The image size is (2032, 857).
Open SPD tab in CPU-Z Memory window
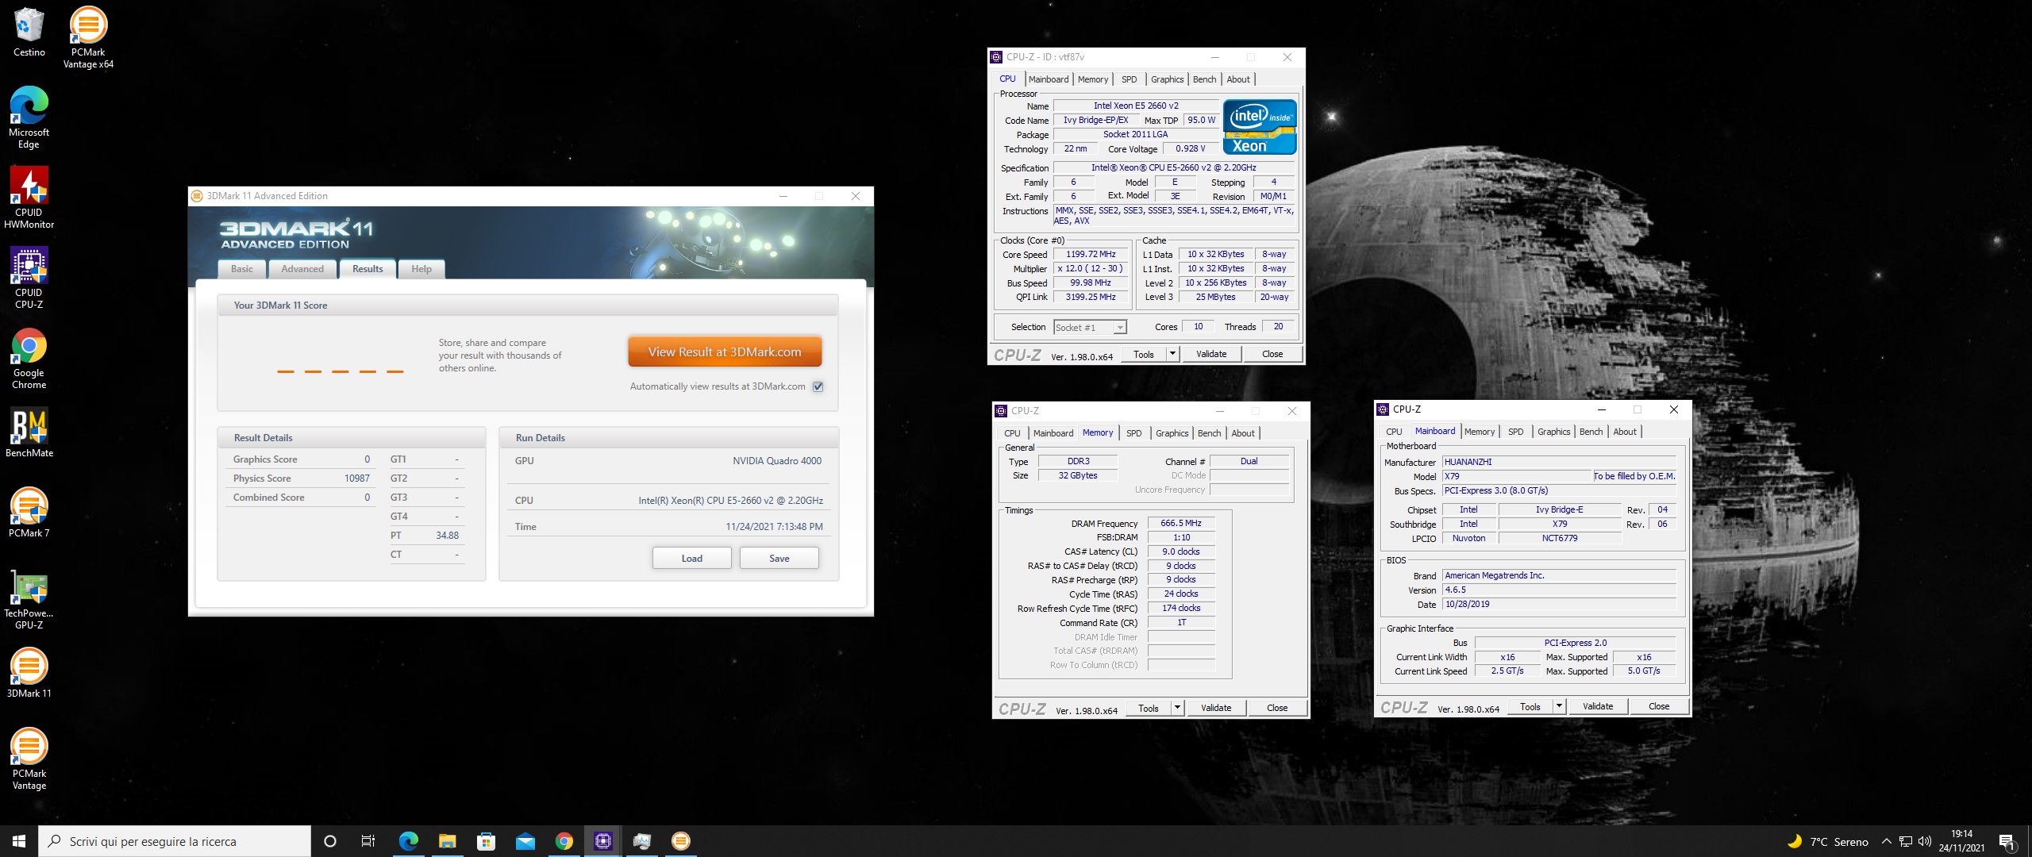point(1133,433)
